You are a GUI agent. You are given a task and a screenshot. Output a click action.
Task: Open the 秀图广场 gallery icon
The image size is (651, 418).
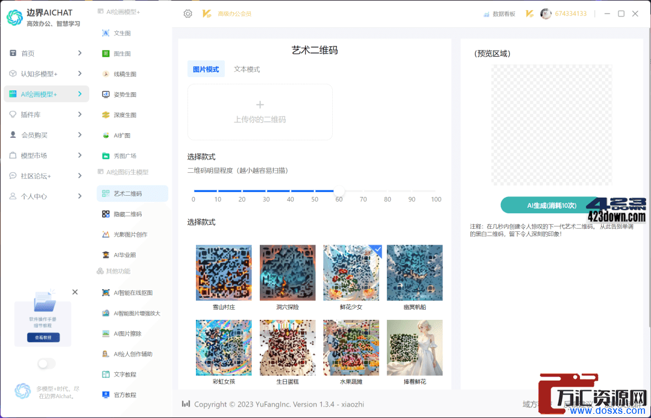click(105, 155)
